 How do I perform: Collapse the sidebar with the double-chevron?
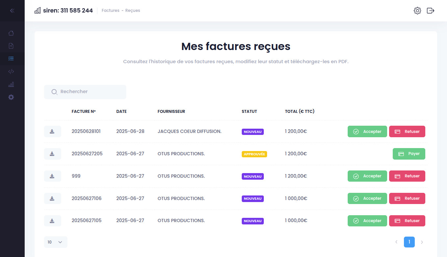point(12,11)
